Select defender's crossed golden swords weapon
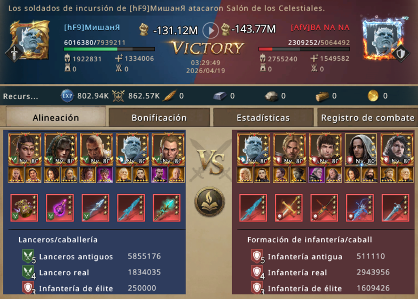Screen dimensions: 418x299 pyautogui.click(x=289, y=208)
